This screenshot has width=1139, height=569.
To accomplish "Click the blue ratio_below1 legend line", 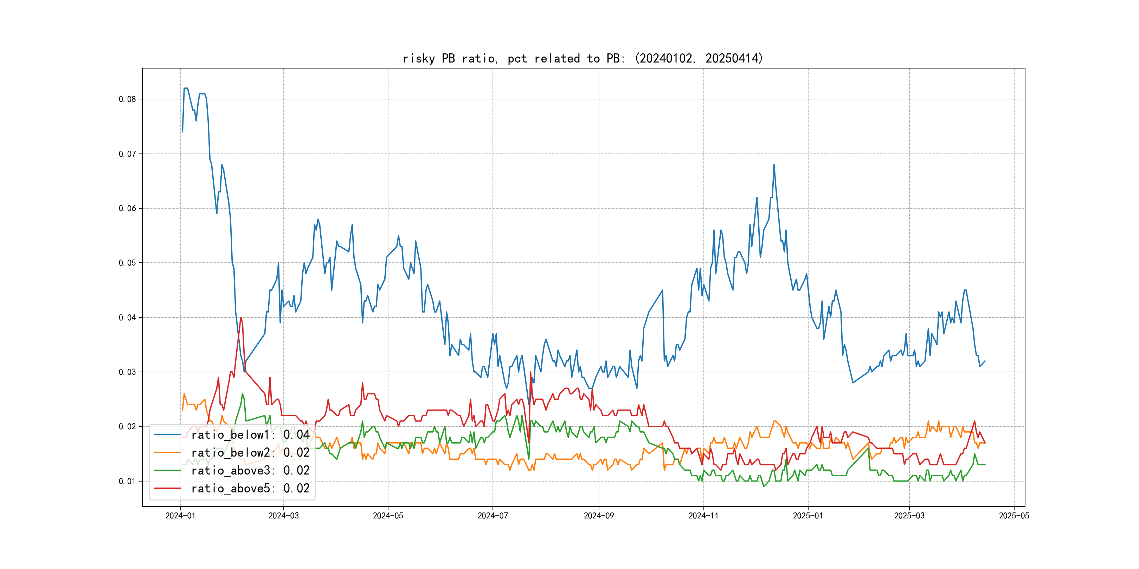I will click(x=167, y=435).
